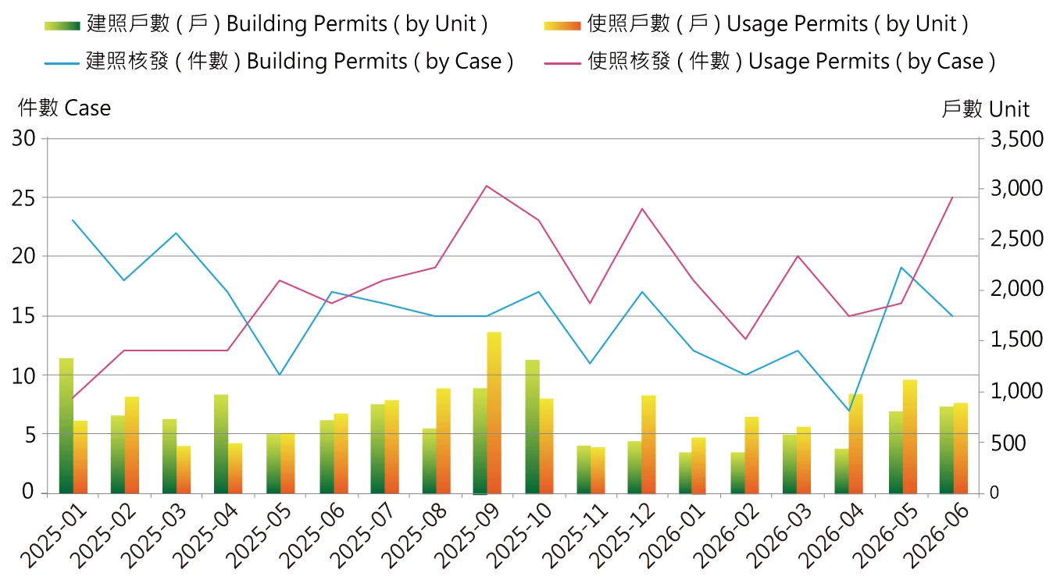Click the '2025-05' month label
This screenshot has height=580, width=1053.
(261, 535)
